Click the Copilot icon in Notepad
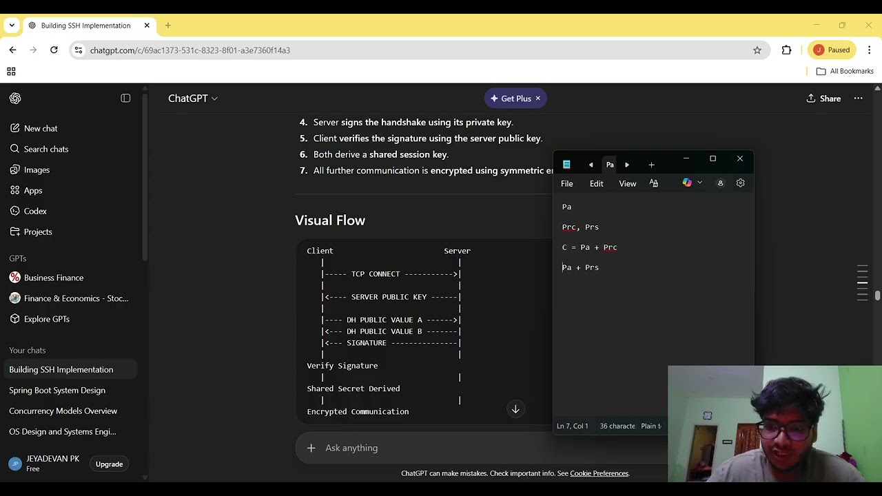 coord(687,183)
